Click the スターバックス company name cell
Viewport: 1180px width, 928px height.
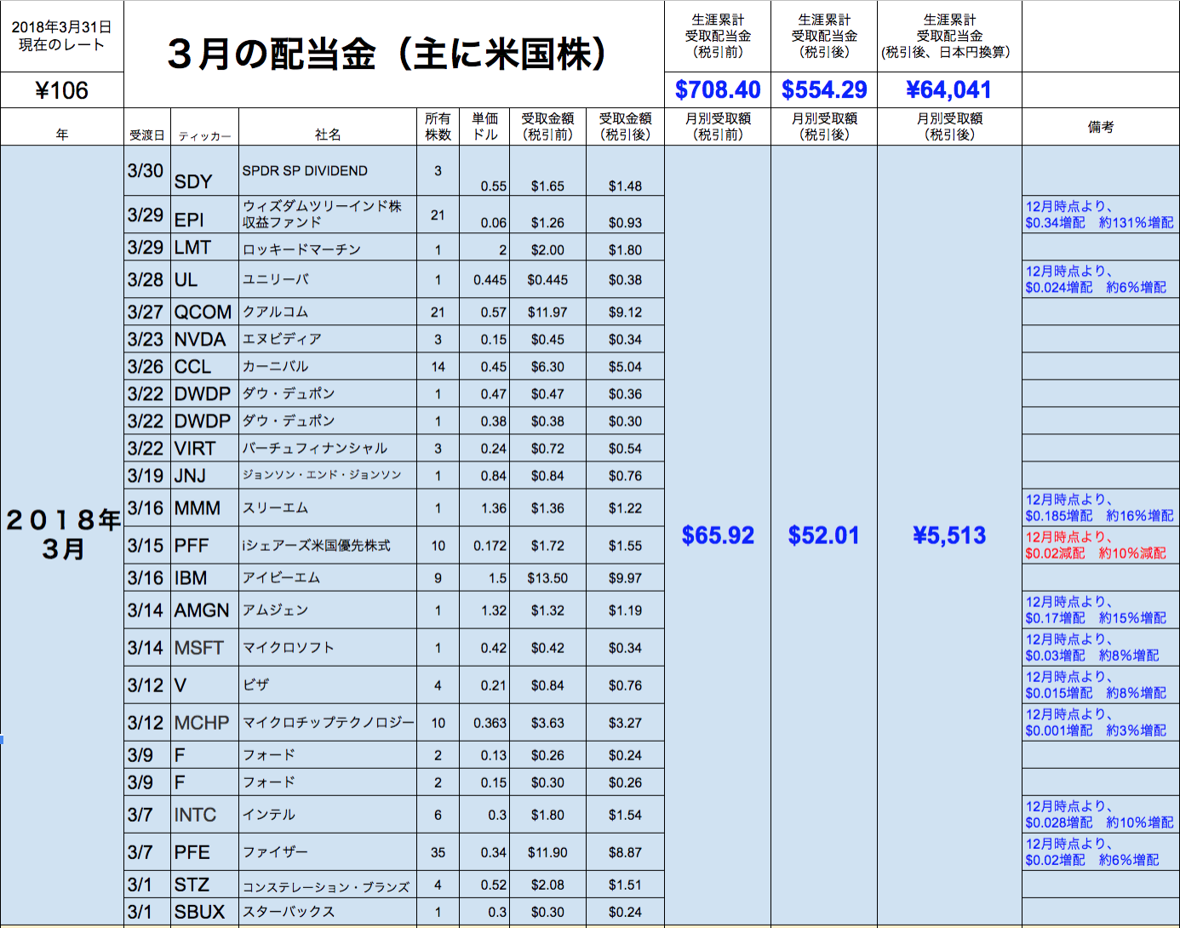tap(328, 912)
